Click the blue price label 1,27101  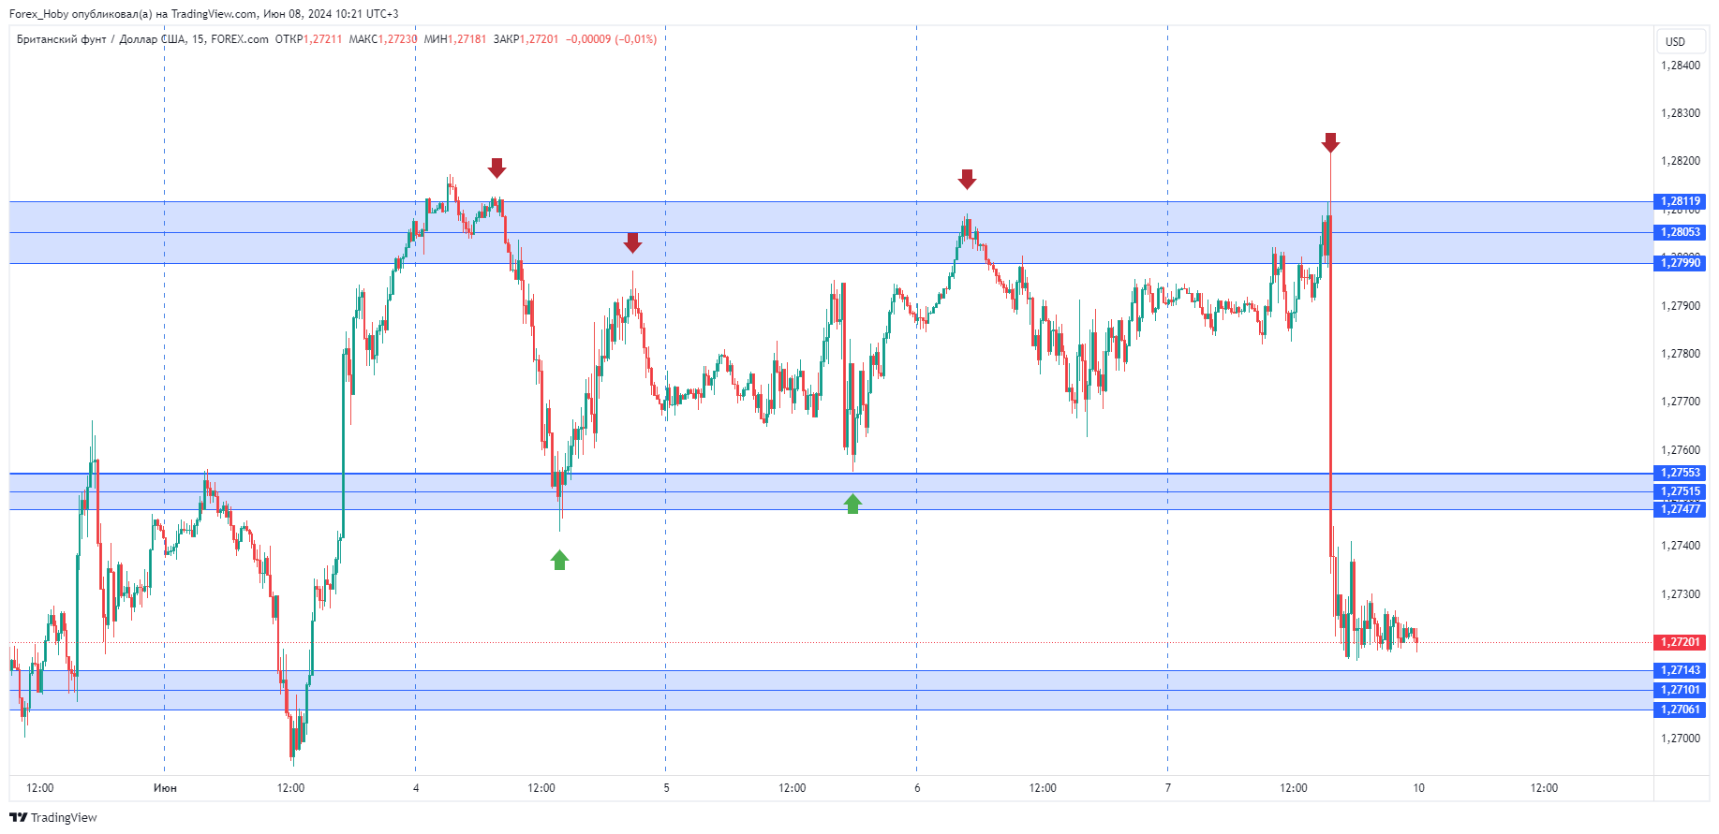pyautogui.click(x=1680, y=690)
